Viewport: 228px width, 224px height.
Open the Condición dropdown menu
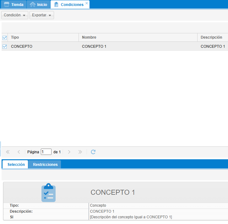[x=14, y=15]
